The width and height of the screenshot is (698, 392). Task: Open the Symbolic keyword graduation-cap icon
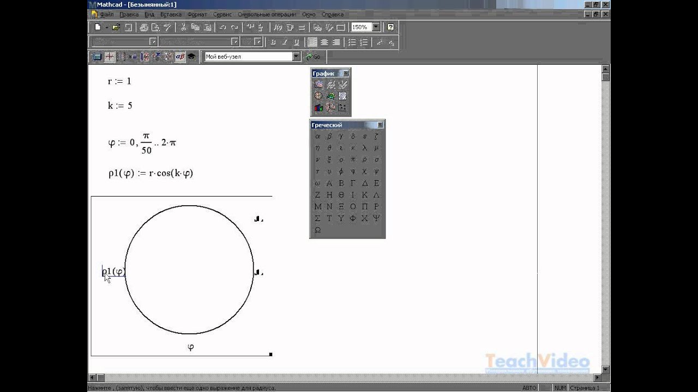[191, 57]
